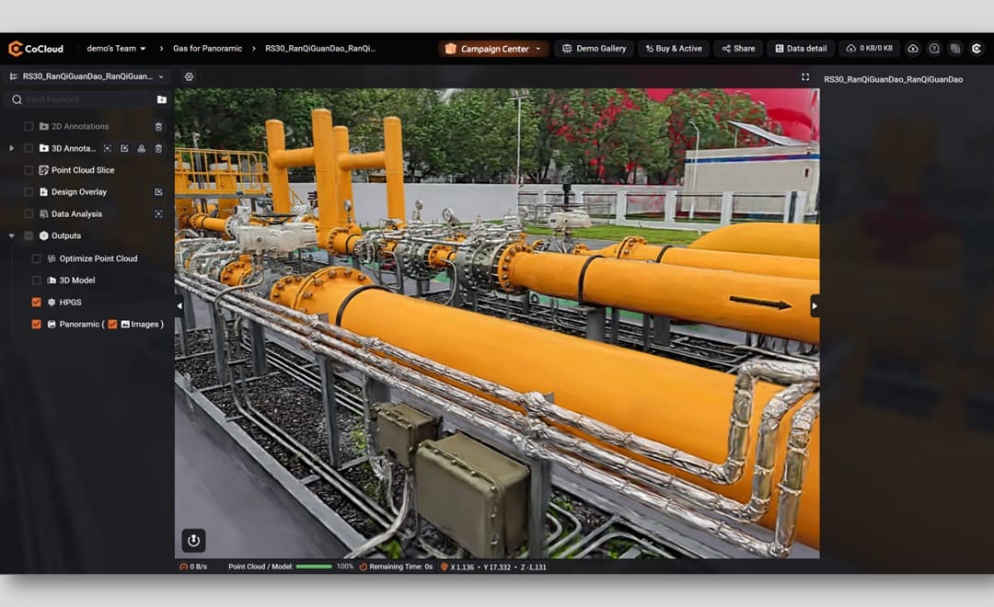Collapse the Outputs tree node
994x607 pixels.
coord(11,235)
